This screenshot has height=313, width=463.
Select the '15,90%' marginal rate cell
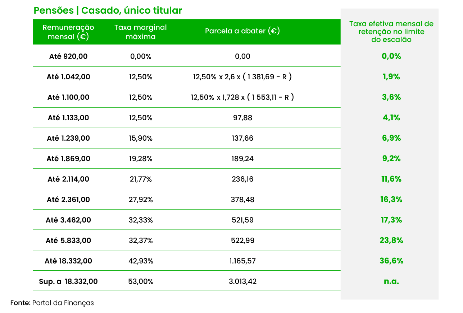coord(141,138)
